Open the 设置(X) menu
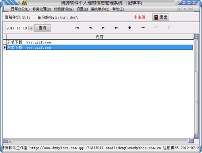This screenshot has height=153, width=202. click(82, 9)
